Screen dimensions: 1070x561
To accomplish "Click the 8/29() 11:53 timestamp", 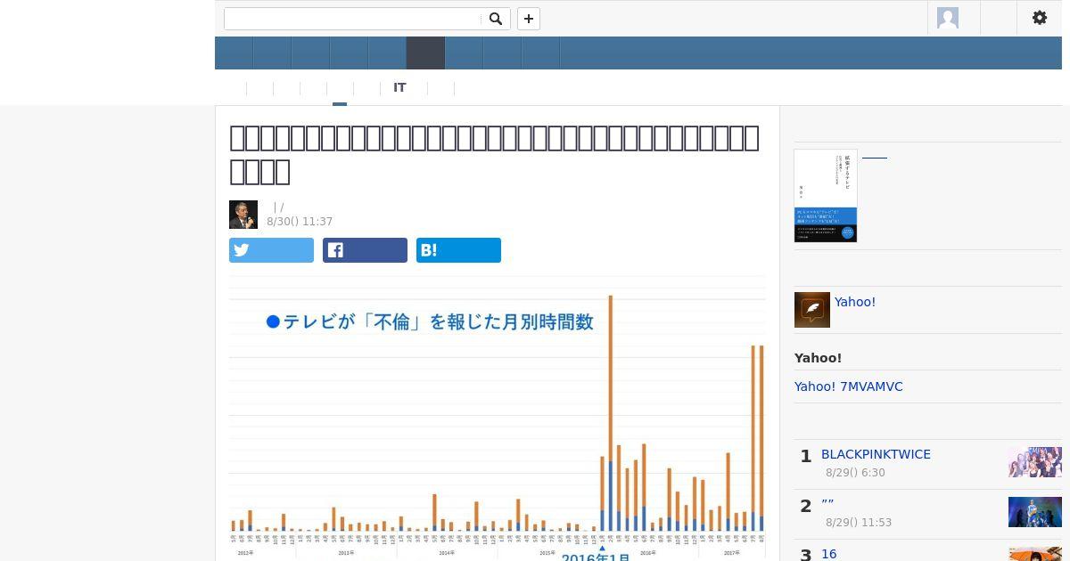I will point(859,523).
